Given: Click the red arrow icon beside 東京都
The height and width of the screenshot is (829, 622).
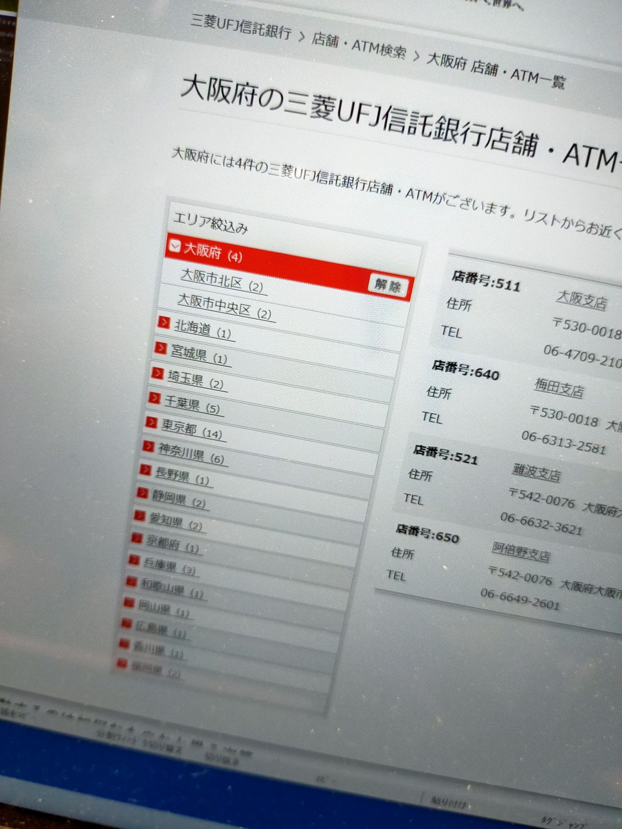Looking at the screenshot, I should pos(151,423).
